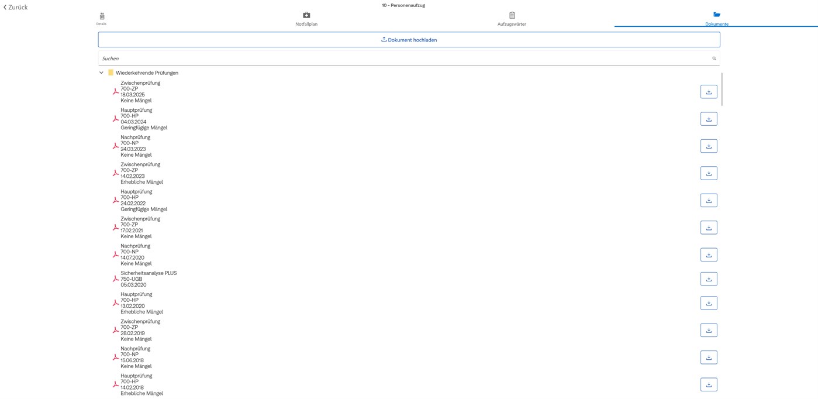The height and width of the screenshot is (399, 818).
Task: Click the document list vertical scrollbar
Action: click(722, 89)
